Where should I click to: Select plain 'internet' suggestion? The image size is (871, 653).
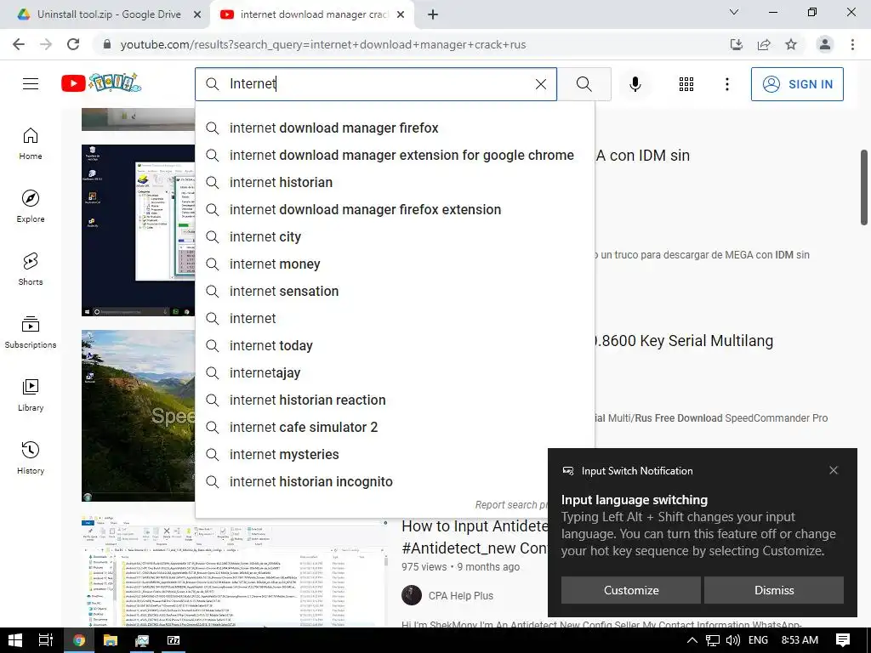[x=395, y=318]
